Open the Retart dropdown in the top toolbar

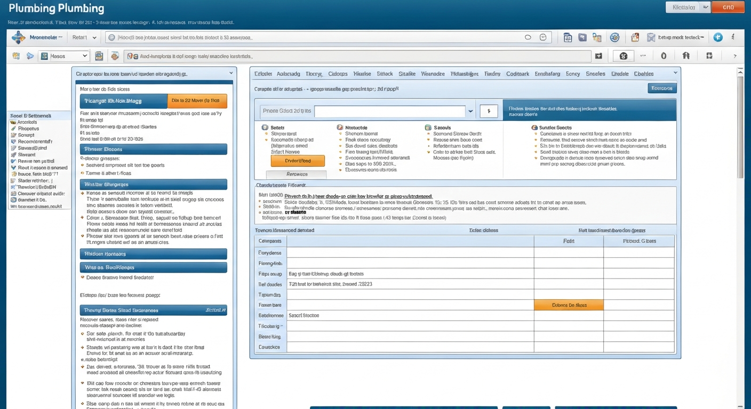point(85,38)
